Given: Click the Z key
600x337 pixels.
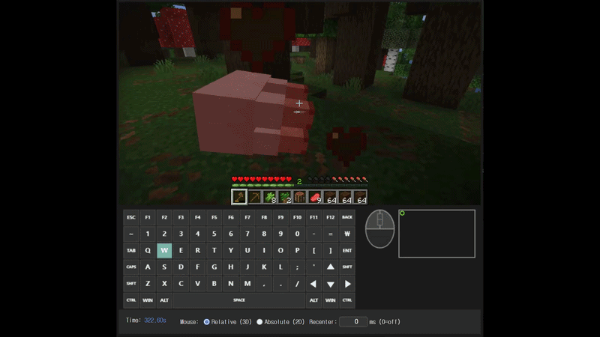Looking at the screenshot, I should pyautogui.click(x=148, y=284).
